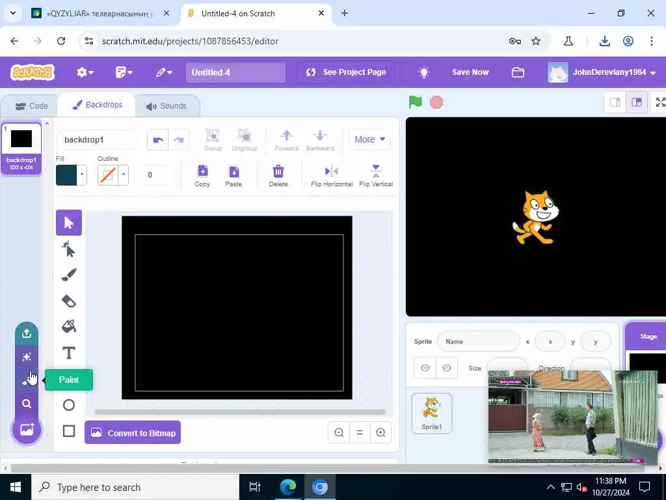
Task: Select the Text tool
Action: point(69,353)
